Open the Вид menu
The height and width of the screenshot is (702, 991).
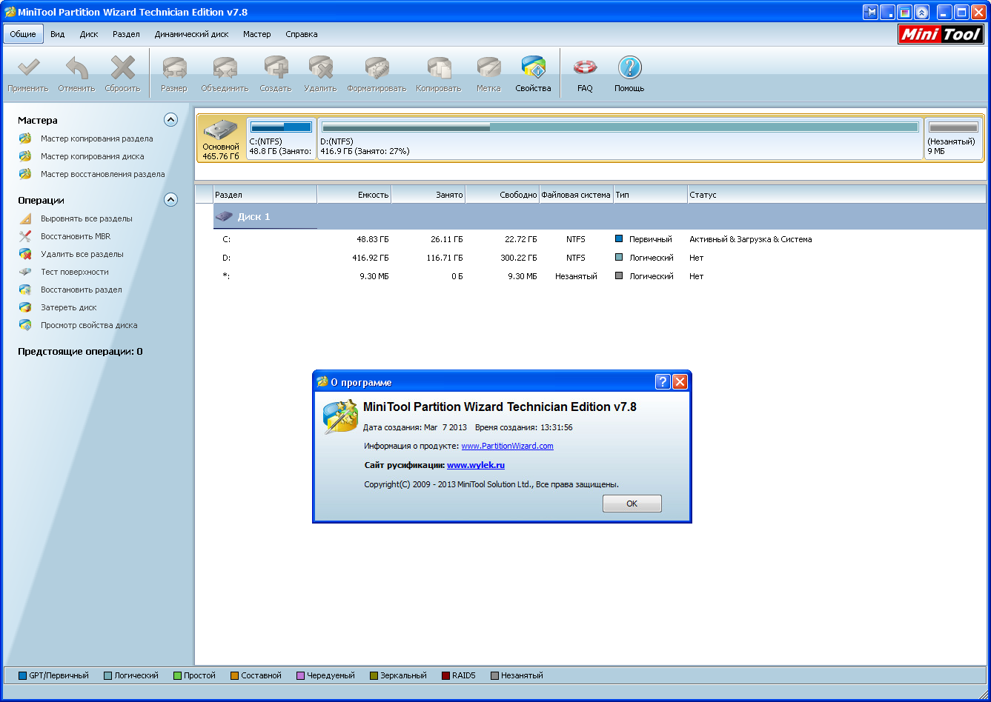click(57, 34)
